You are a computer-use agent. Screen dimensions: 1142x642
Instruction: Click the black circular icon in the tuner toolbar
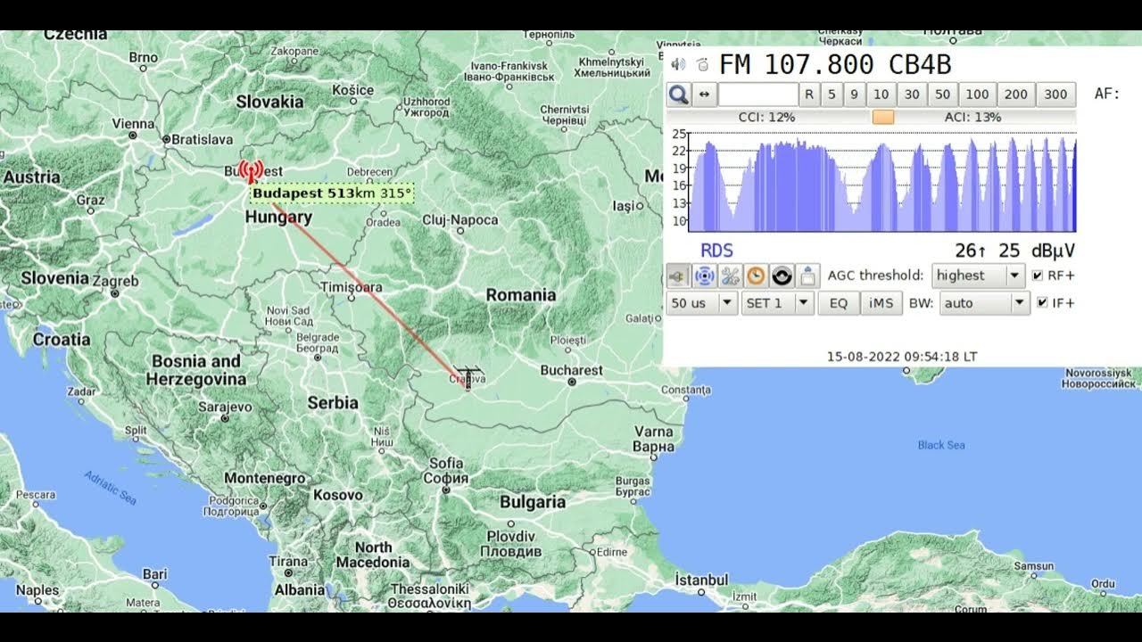point(782,276)
